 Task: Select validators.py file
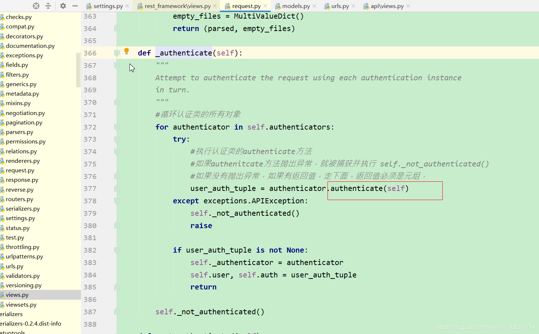pos(23,276)
